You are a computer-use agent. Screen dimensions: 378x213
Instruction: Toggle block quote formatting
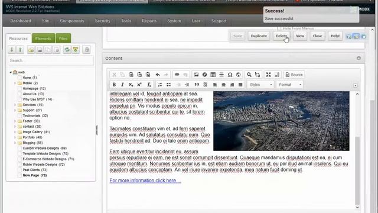197,85
